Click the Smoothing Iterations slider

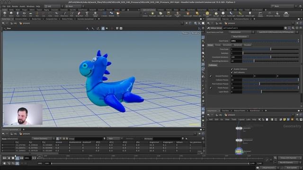(270, 61)
